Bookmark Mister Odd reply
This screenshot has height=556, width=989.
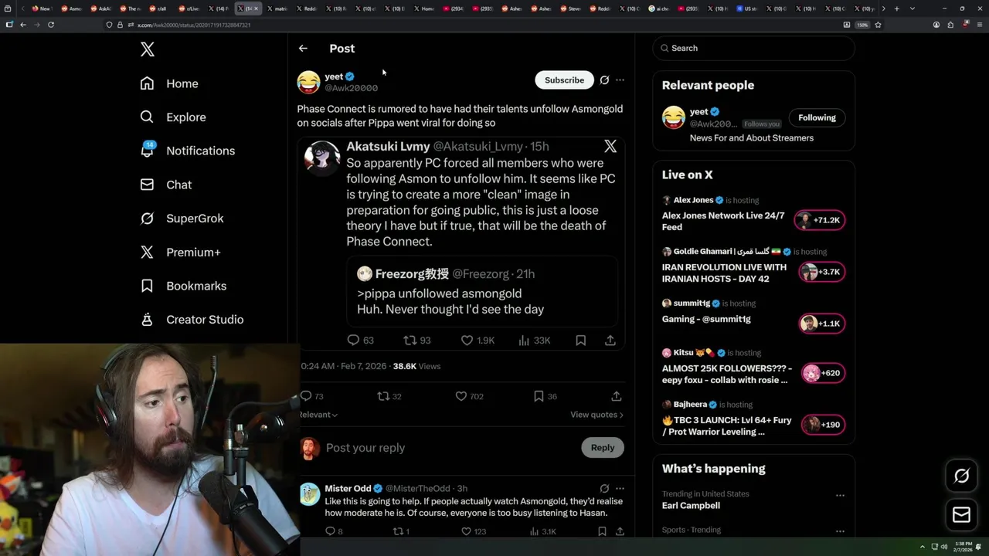click(x=602, y=531)
